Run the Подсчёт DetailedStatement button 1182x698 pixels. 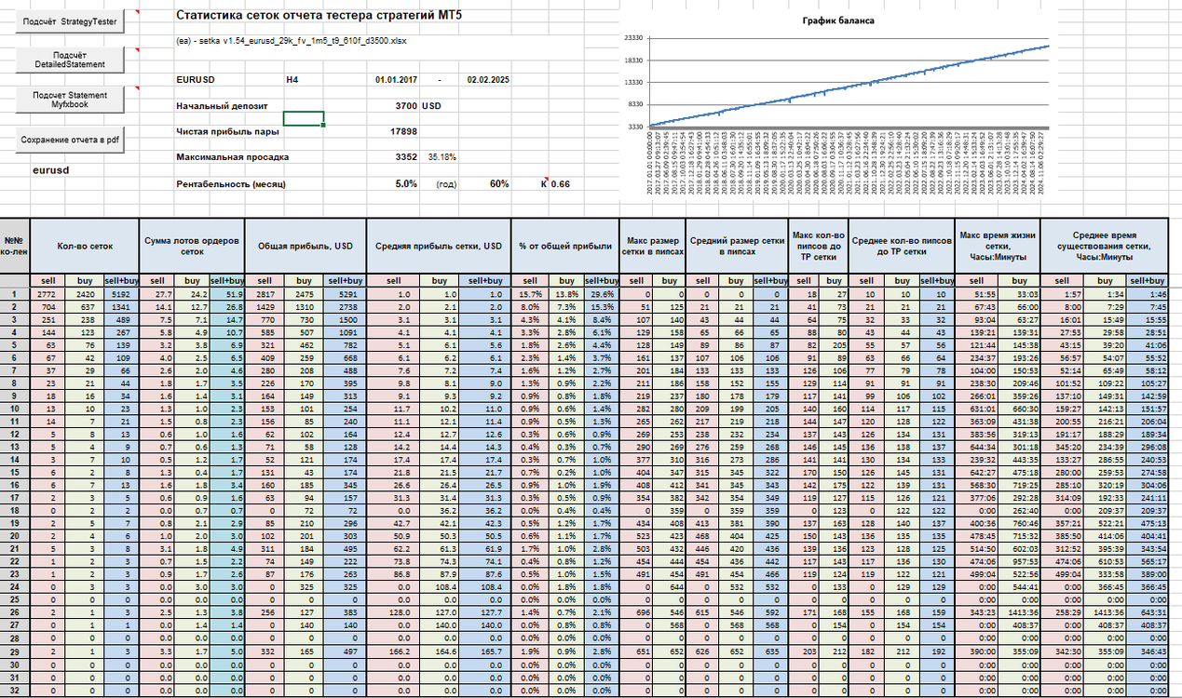click(x=71, y=60)
